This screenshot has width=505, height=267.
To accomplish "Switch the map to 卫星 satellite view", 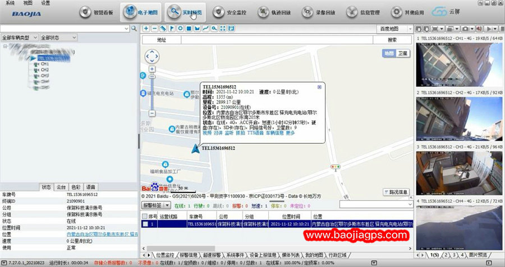I will (402, 53).
